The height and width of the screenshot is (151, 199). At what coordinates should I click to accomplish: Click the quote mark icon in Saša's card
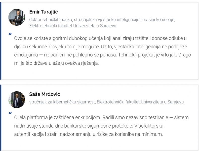coord(10,113)
